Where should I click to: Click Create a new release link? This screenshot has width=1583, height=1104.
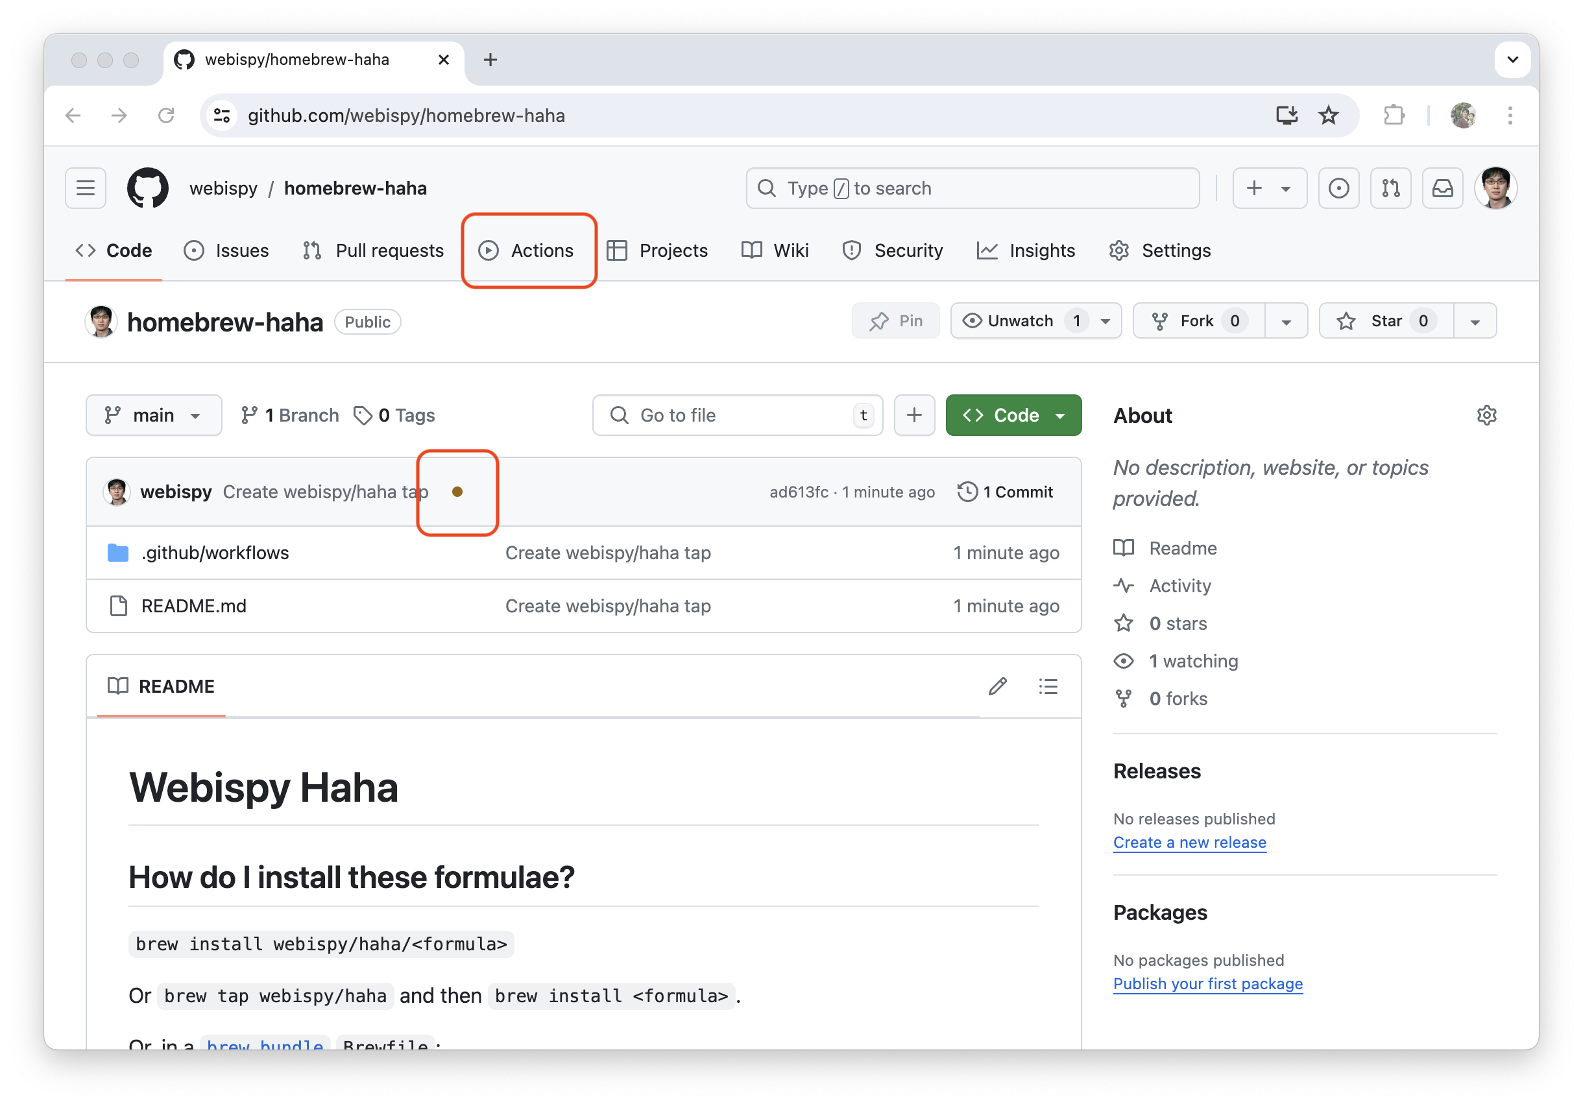1189,842
